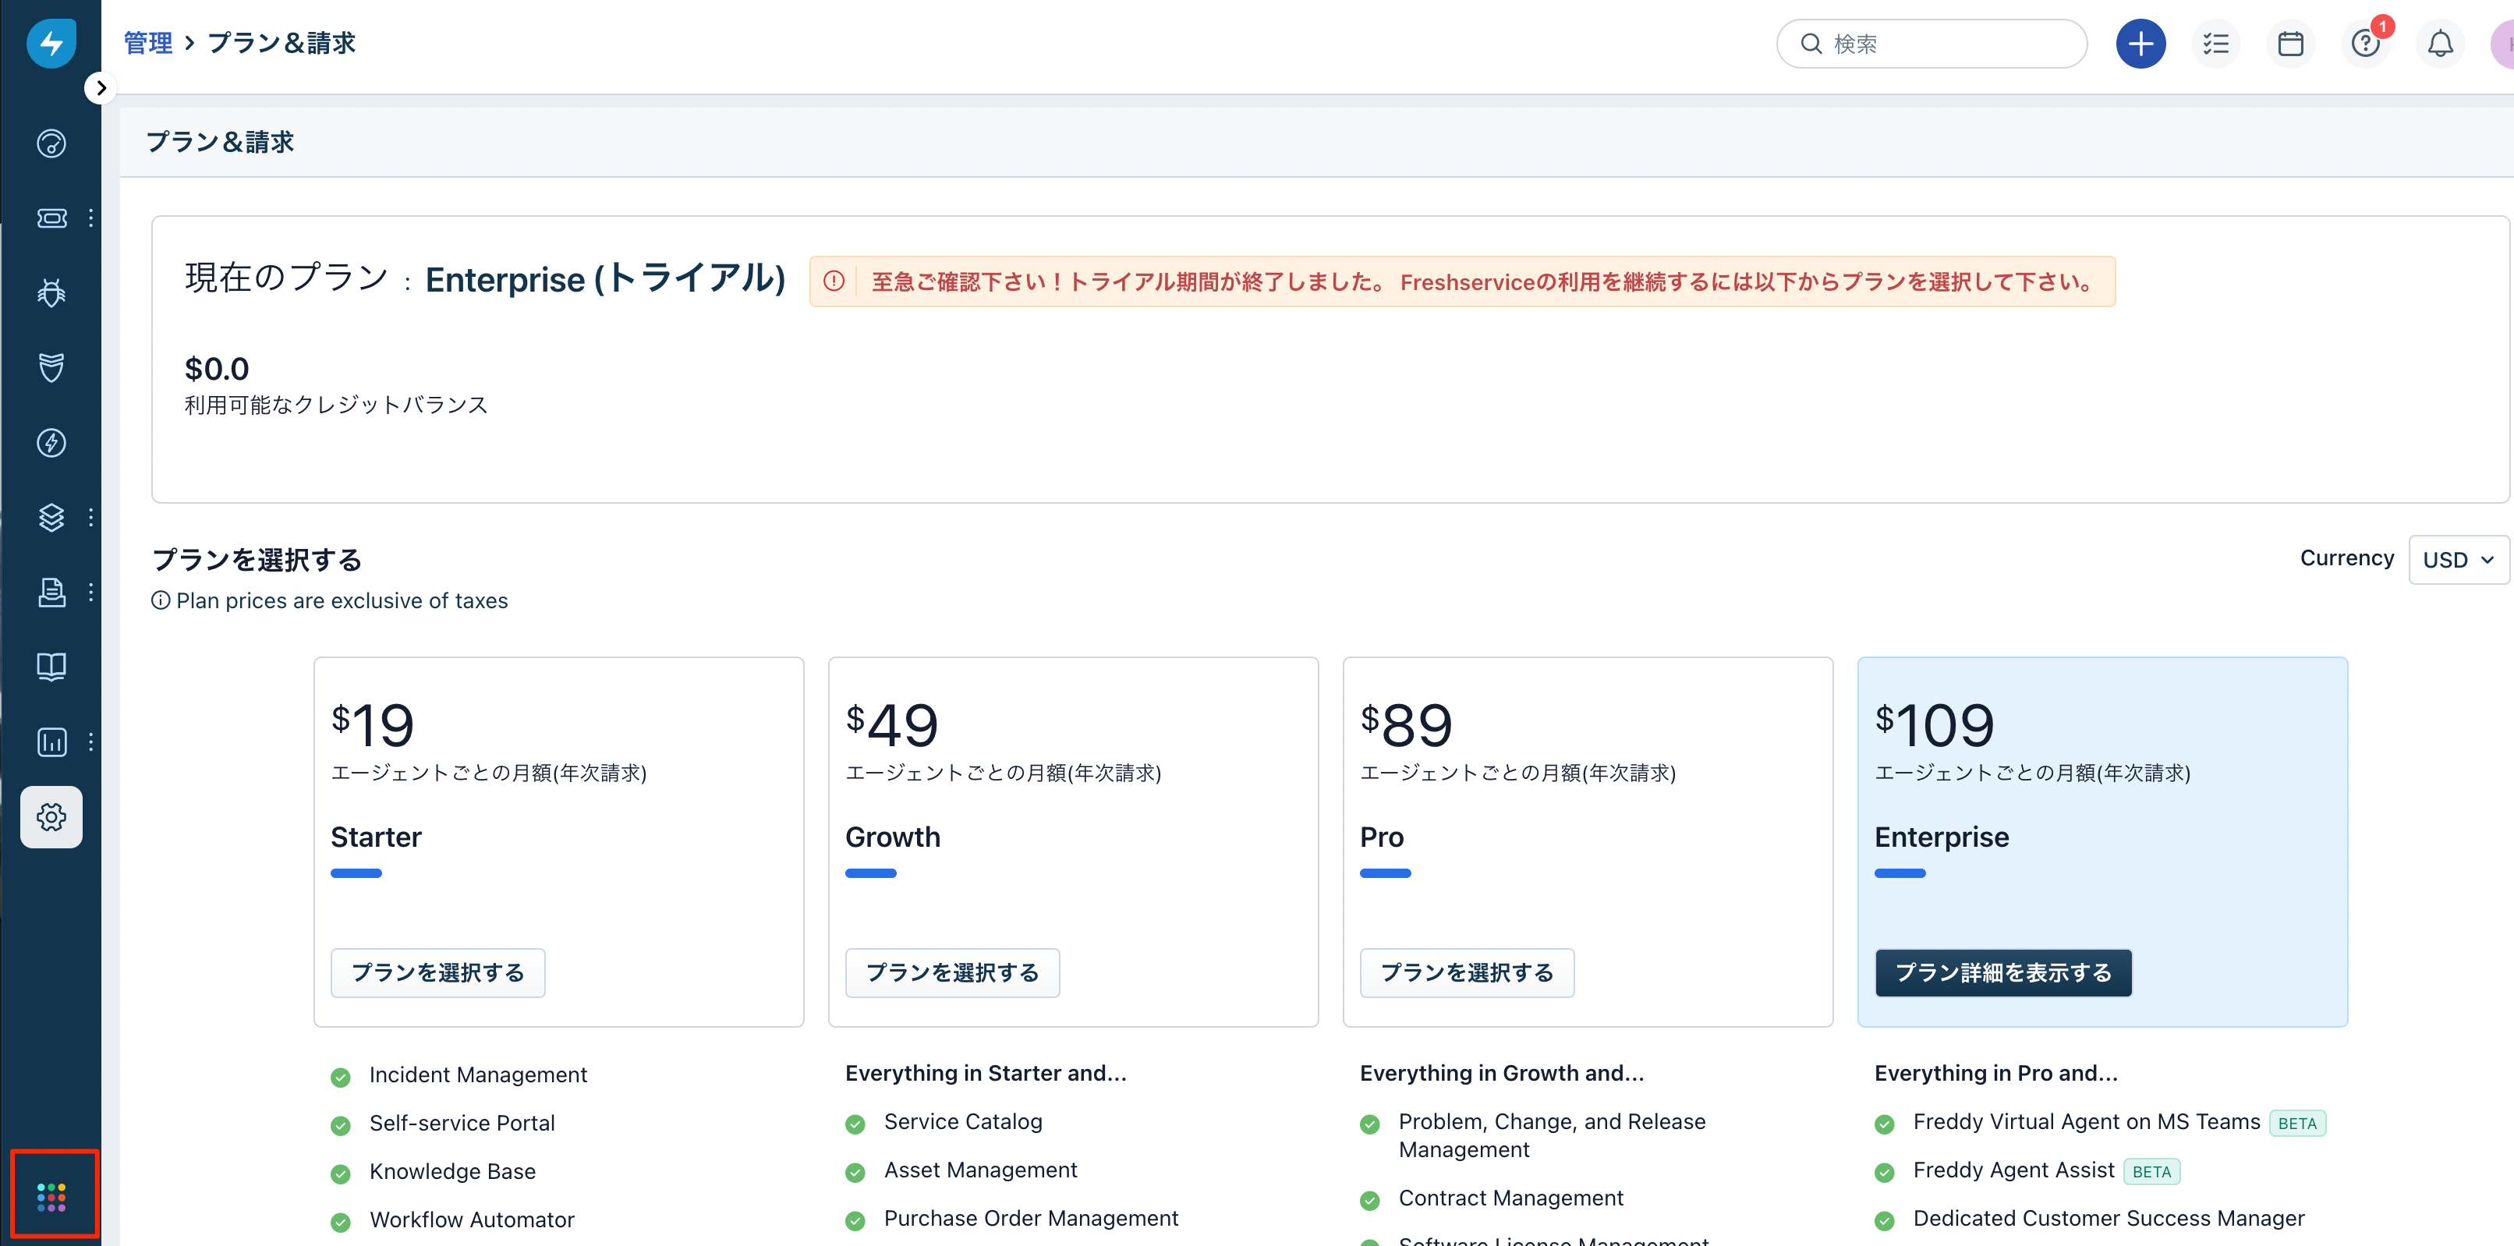Image resolution: width=2514 pixels, height=1246 pixels.
Task: Open the Reports chart icon in sidebar
Action: [x=51, y=742]
